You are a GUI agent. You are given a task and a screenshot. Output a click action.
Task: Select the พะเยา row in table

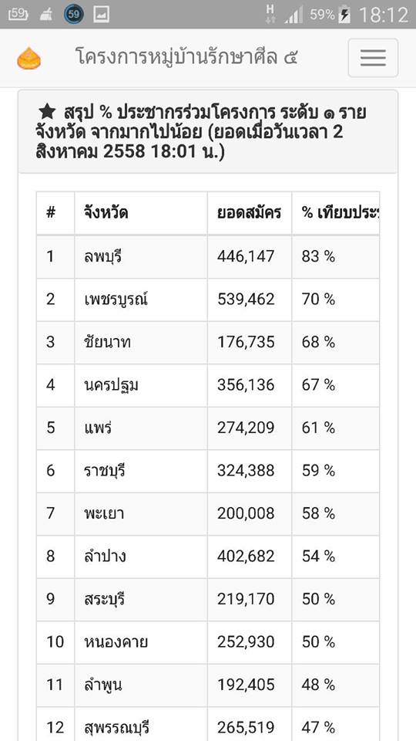point(208,514)
